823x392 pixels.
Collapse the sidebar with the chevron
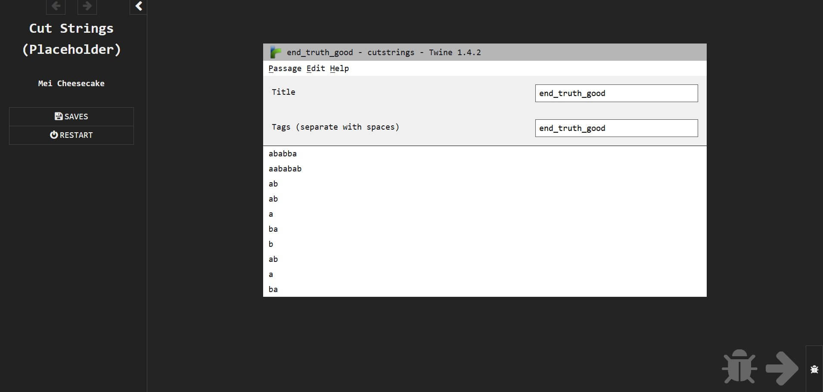(139, 6)
